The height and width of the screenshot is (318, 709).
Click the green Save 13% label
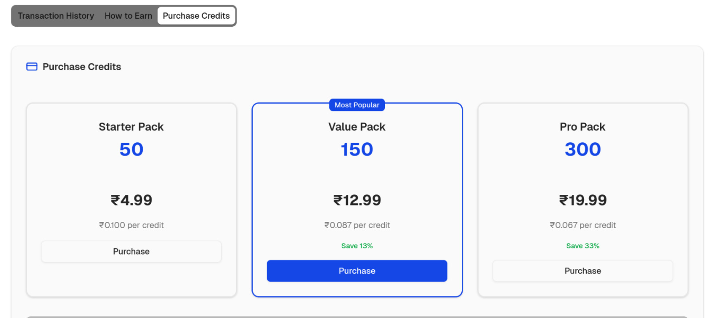[x=357, y=246]
